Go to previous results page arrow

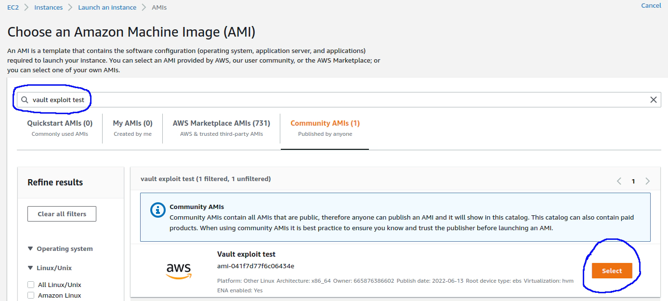[x=619, y=181]
